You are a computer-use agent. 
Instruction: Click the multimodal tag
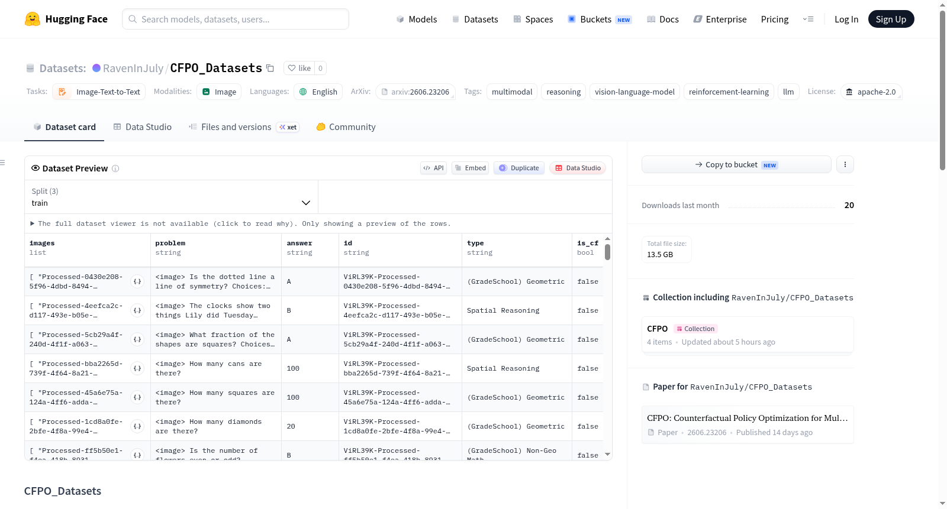(x=512, y=92)
